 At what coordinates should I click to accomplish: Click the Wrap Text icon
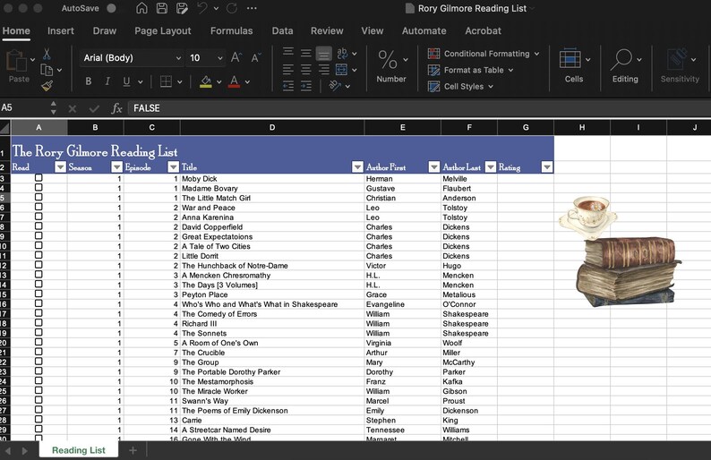click(342, 54)
